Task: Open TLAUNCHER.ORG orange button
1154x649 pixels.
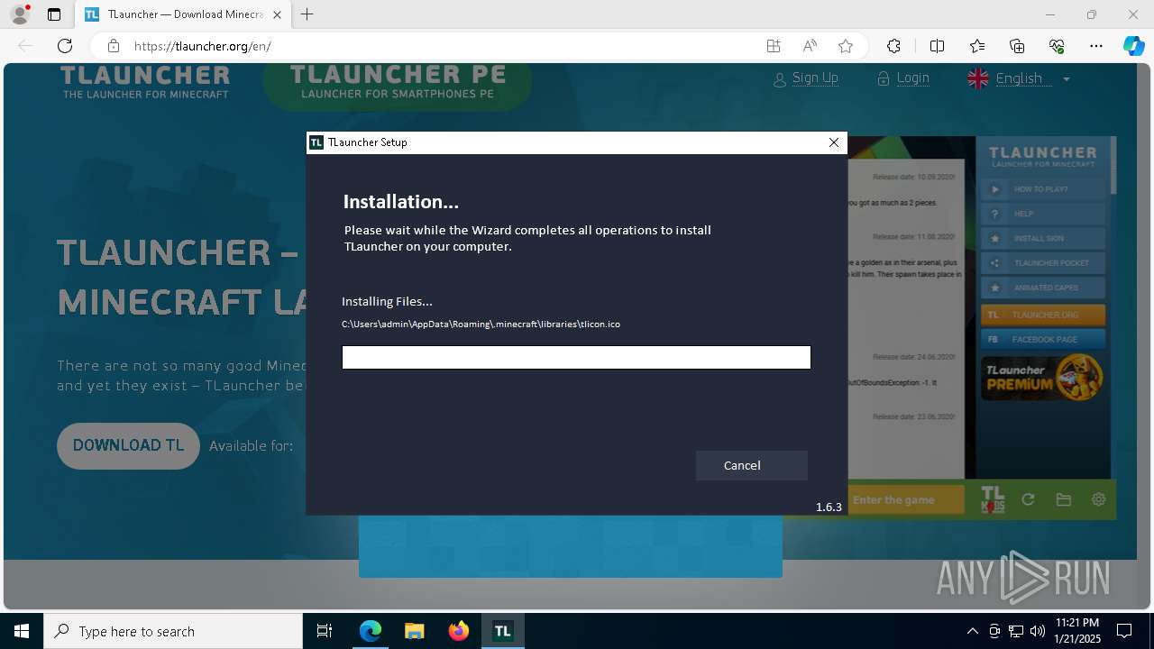Action: (1042, 315)
